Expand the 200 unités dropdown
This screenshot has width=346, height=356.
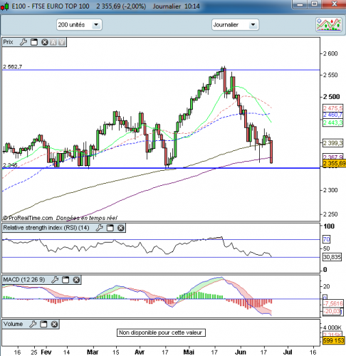point(79,25)
